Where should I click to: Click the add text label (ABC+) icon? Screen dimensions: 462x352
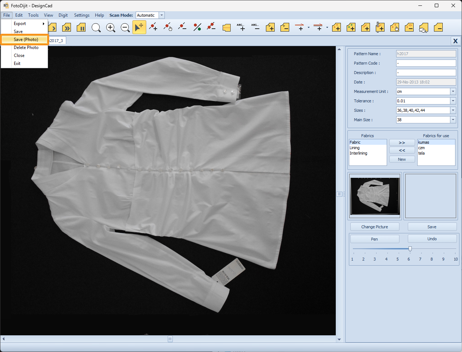[241, 27]
